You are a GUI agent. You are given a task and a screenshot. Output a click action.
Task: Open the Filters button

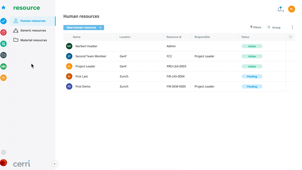coord(255,27)
